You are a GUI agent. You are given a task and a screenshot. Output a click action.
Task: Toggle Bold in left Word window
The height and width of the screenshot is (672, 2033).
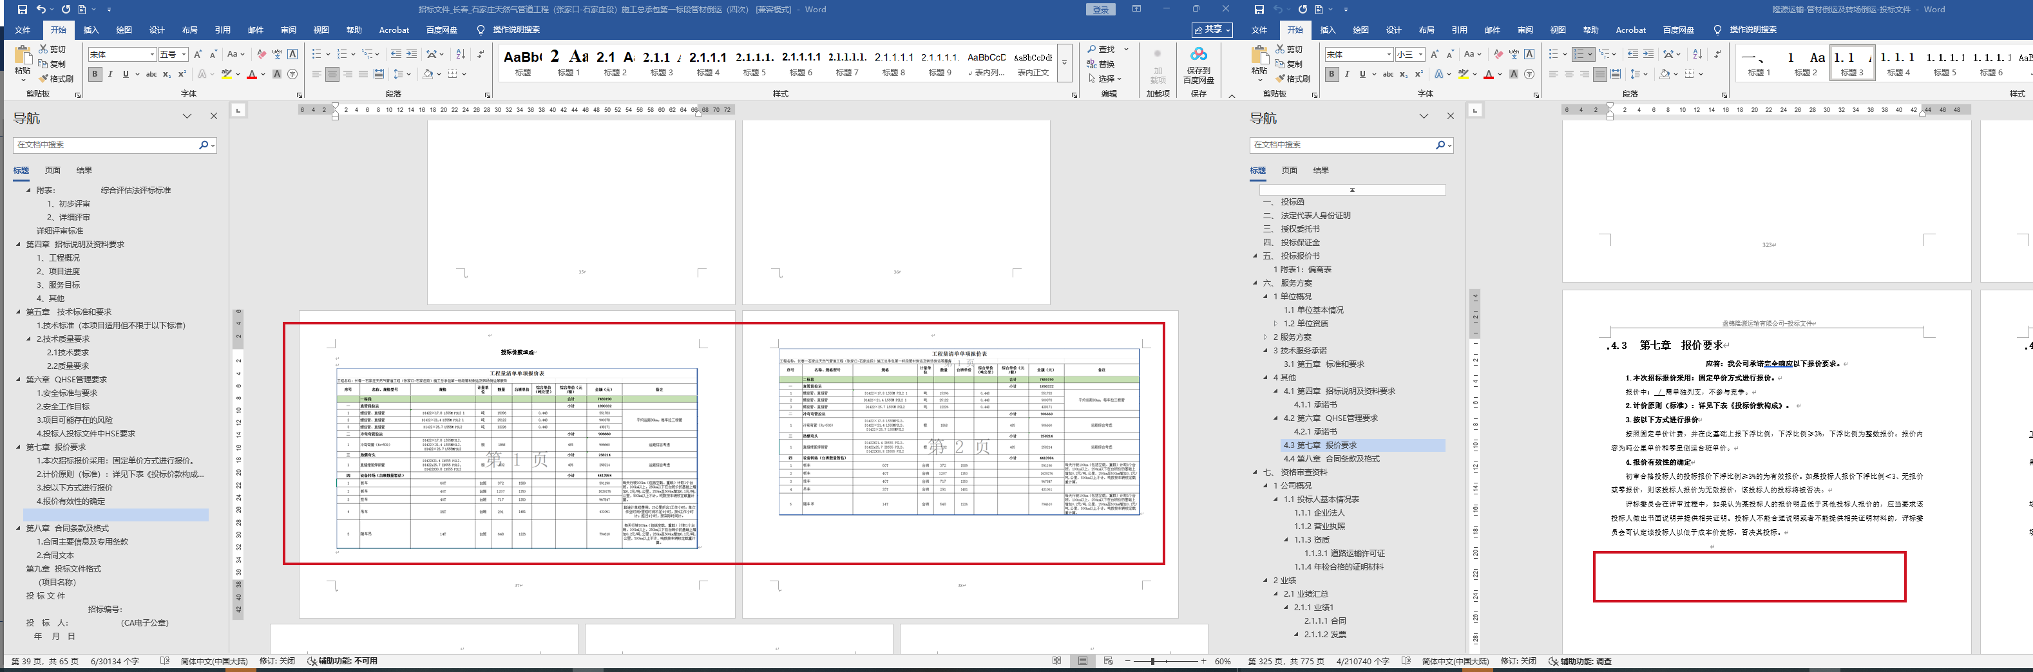[x=95, y=74]
